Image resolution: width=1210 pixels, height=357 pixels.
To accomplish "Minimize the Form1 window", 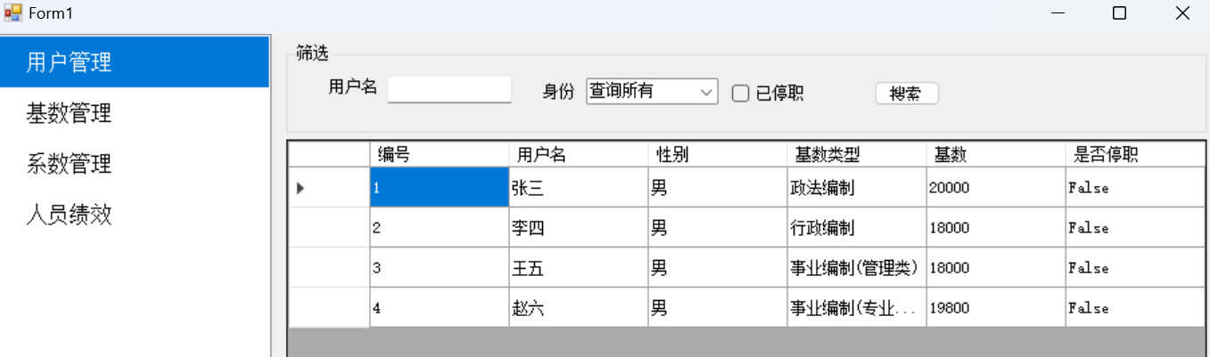I will pos(1058,13).
